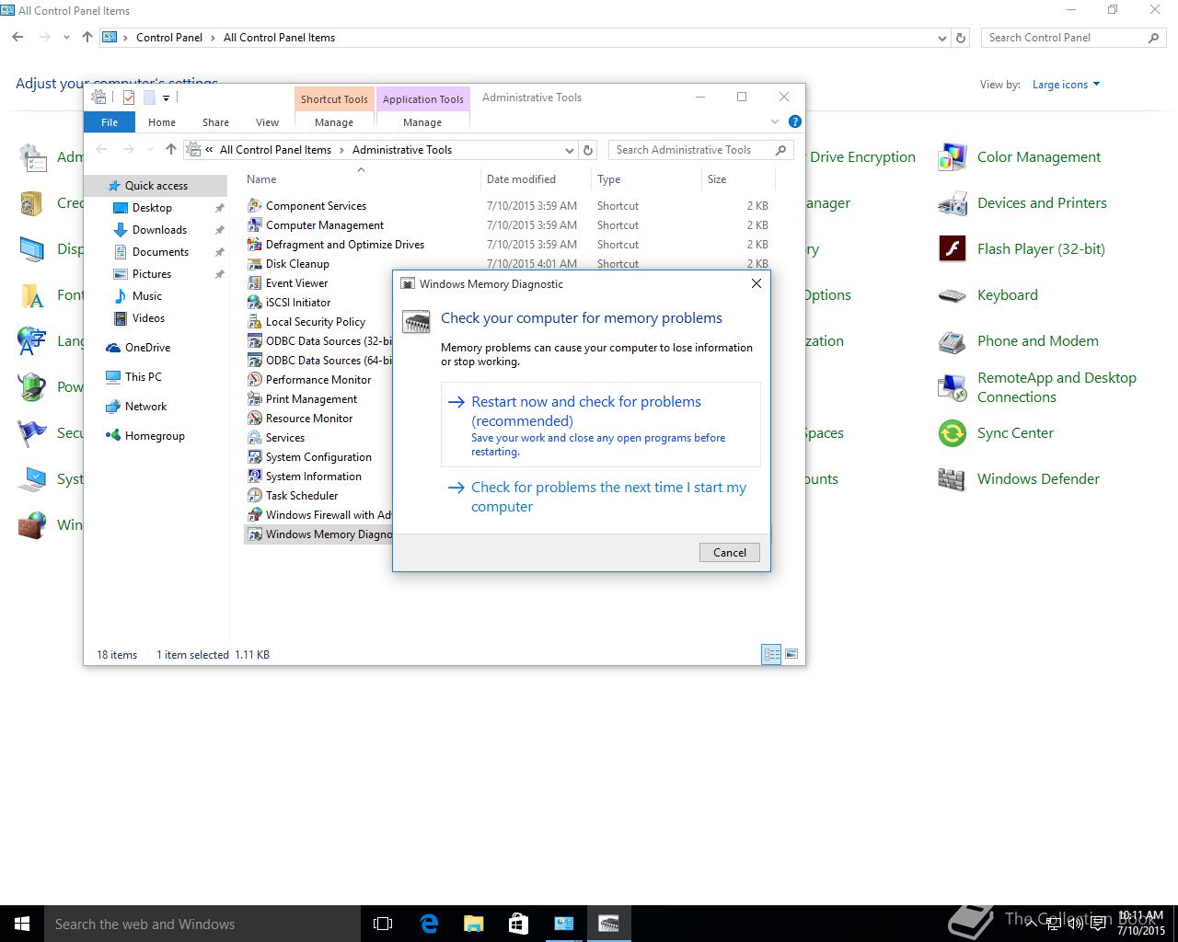This screenshot has height=942, width=1178.
Task: Open the File tab in Explorer
Action: point(110,121)
